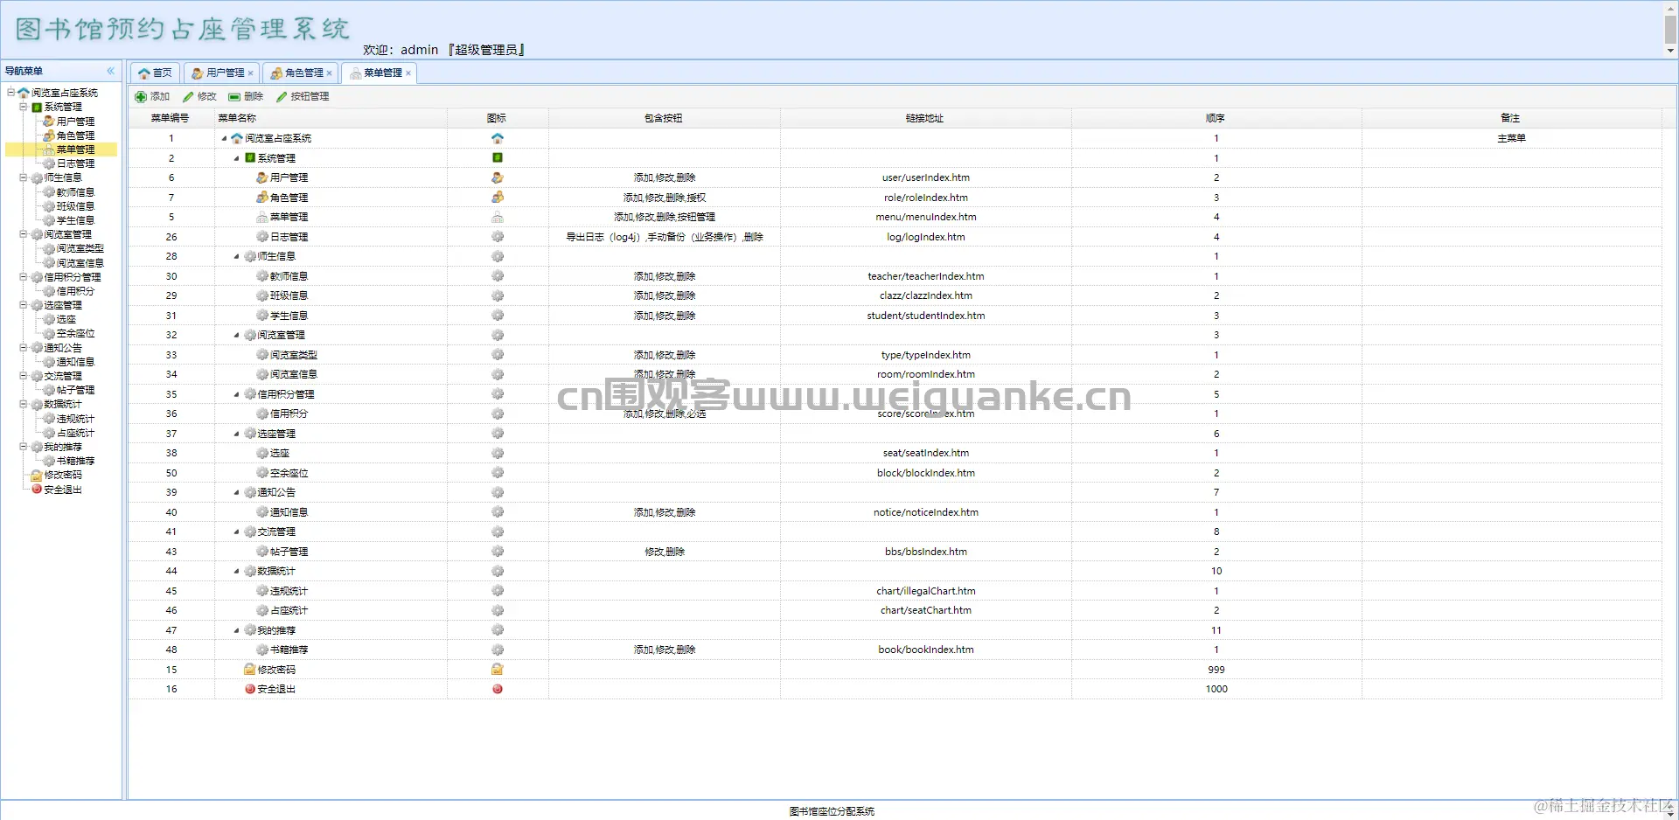Click the 按钮管理 pencil toolbar icon
The image size is (1679, 820).
click(x=282, y=97)
